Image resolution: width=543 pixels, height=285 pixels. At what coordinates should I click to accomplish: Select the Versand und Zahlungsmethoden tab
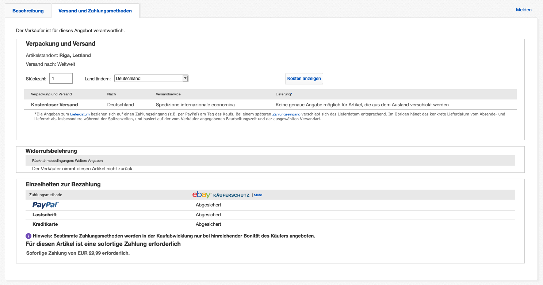click(x=95, y=11)
